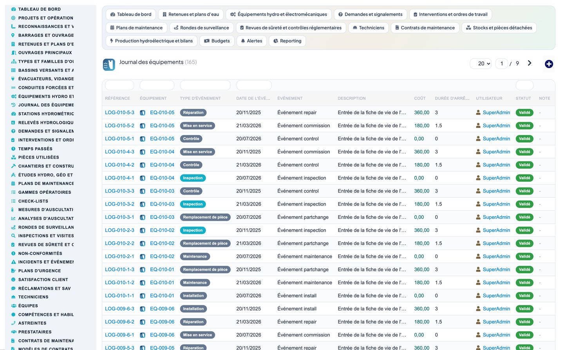This screenshot has height=350, width=566.
Task: Click the Référence filter input field
Action: pyautogui.click(x=119, y=85)
